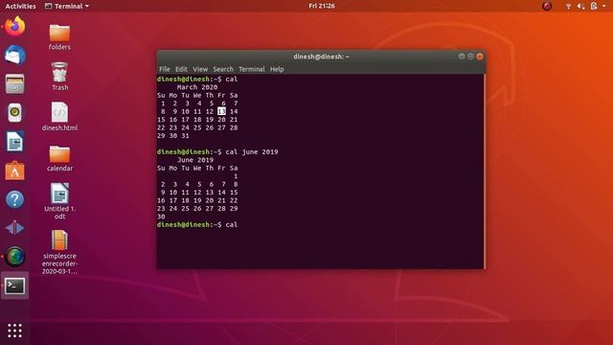Maximize the terminal window
The image size is (613, 345).
click(x=470, y=57)
